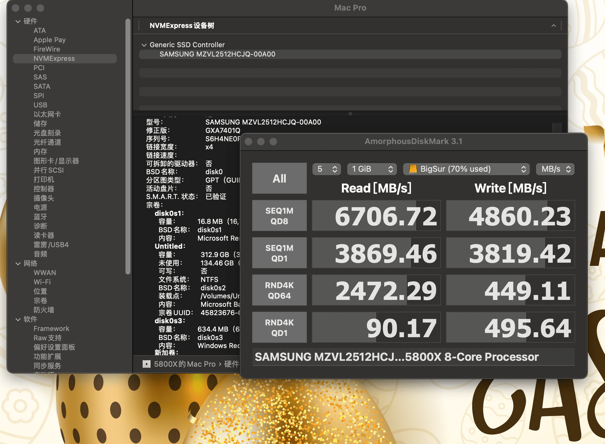Screen dimensions: 605x444
Task: Select 光盘刻录 in the sidebar
Action: click(x=47, y=133)
